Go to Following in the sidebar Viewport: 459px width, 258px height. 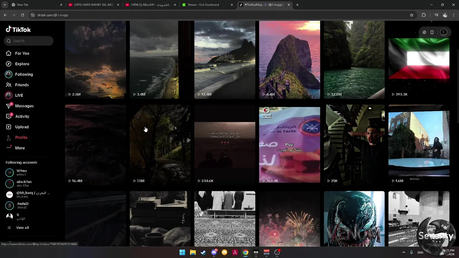point(24,74)
